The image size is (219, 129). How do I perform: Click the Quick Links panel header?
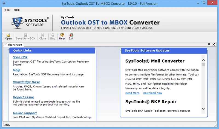pos(52,51)
